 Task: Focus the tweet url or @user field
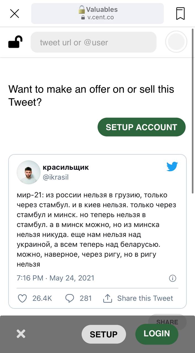pos(93,42)
